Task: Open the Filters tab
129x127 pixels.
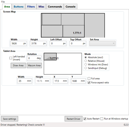Action: click(31, 6)
